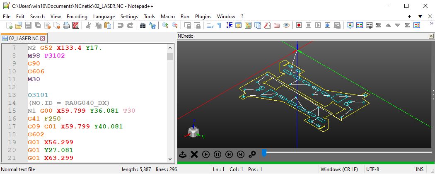Toggle indent guide toolbar icon
The image size is (435, 174).
click(229, 26)
